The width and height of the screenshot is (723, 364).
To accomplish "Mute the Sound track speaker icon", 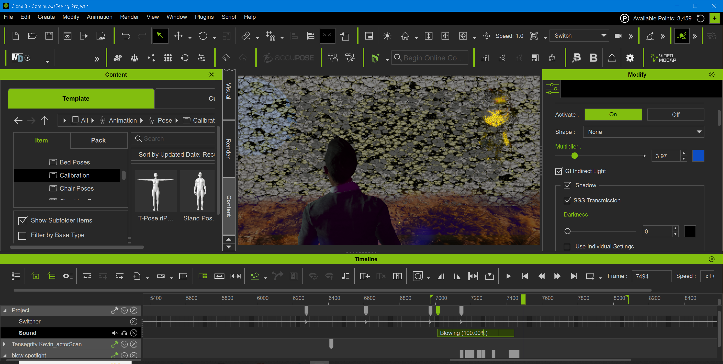I will click(x=115, y=333).
